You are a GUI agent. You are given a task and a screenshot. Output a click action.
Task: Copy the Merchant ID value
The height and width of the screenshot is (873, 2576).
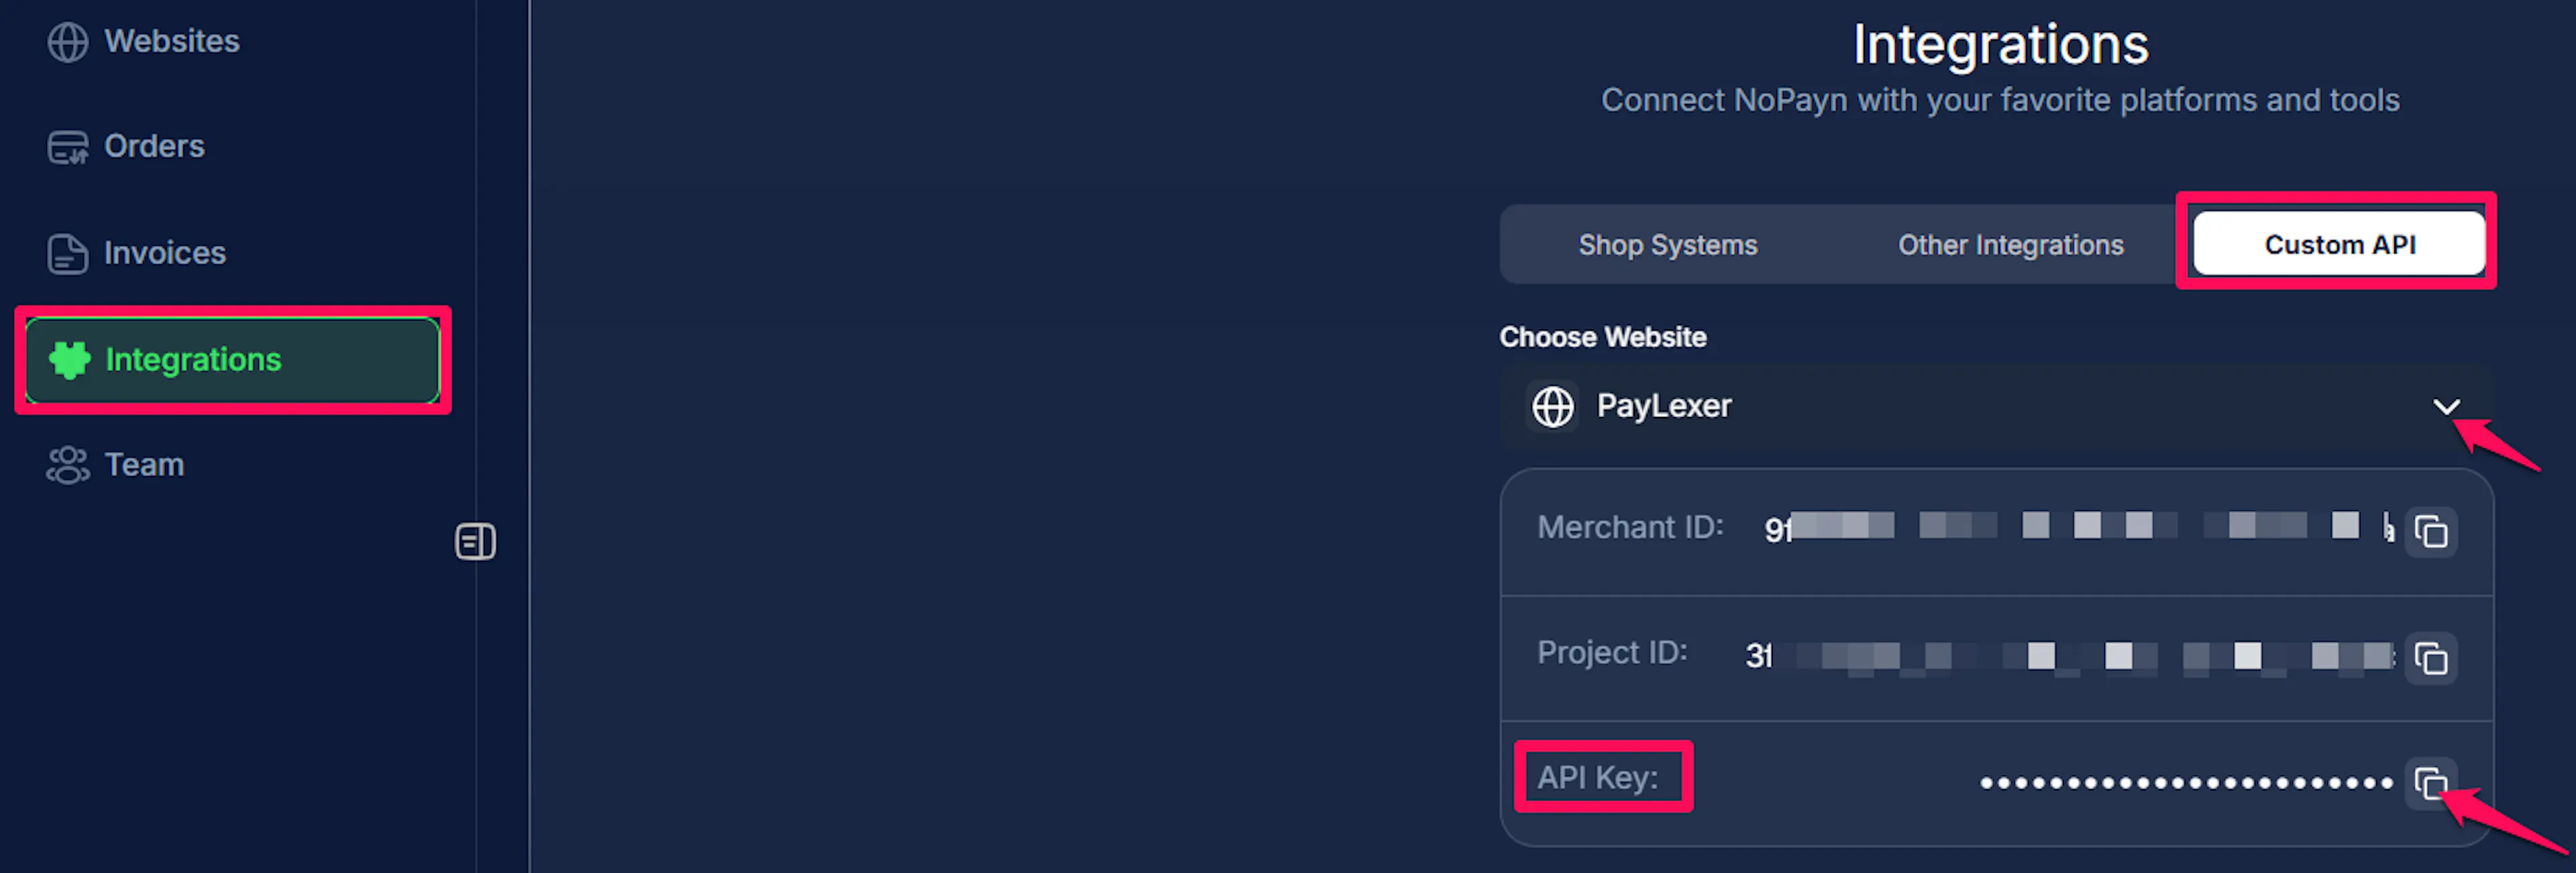coord(2431,531)
